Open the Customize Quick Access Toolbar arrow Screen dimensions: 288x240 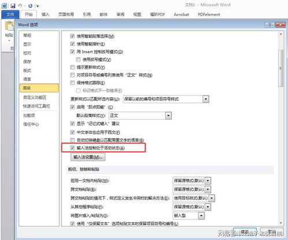[x=38, y=6]
